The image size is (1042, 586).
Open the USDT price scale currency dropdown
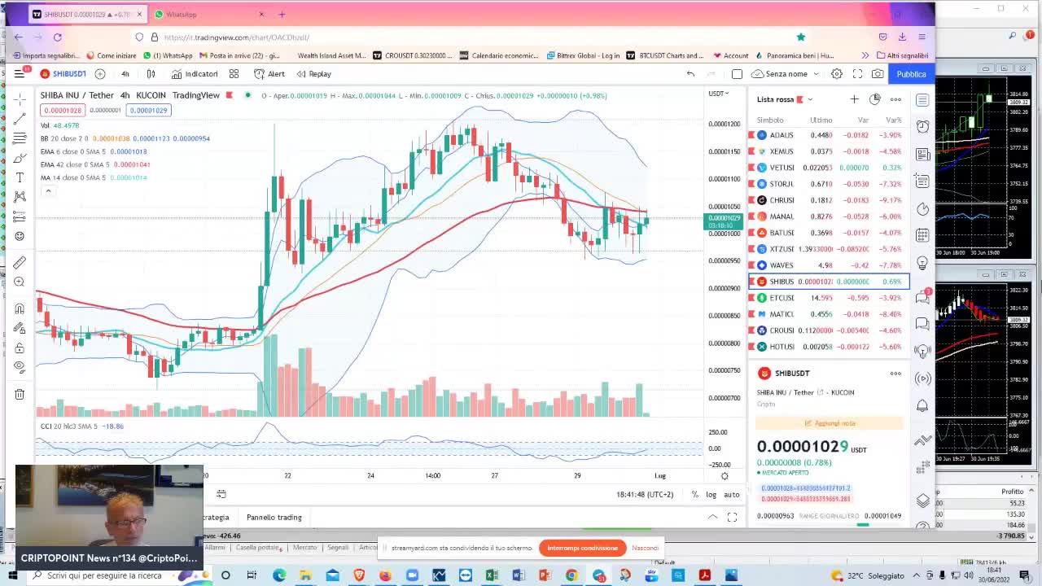[x=718, y=94]
